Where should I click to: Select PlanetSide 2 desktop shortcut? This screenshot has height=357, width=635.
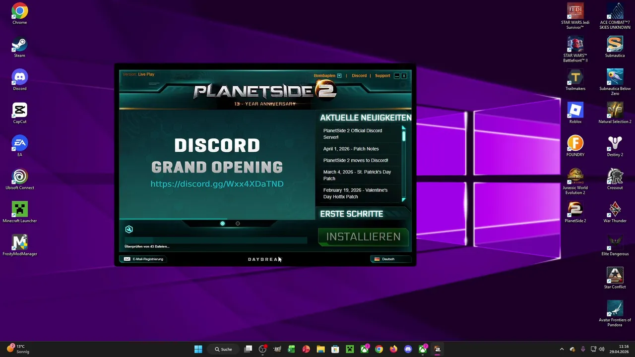point(575,212)
